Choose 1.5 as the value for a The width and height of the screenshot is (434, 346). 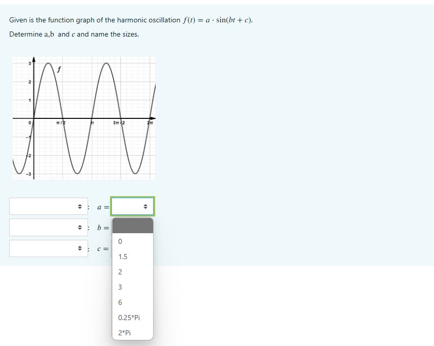(123, 257)
